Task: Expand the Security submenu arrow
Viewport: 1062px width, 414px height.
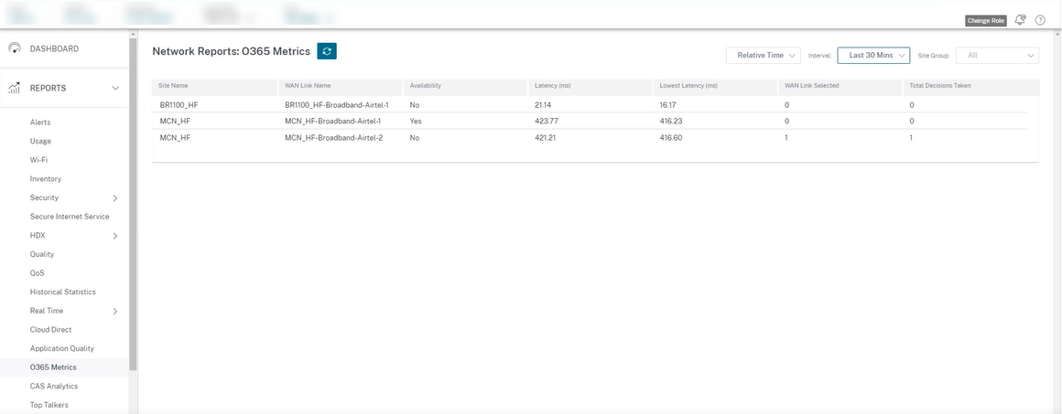Action: tap(115, 198)
